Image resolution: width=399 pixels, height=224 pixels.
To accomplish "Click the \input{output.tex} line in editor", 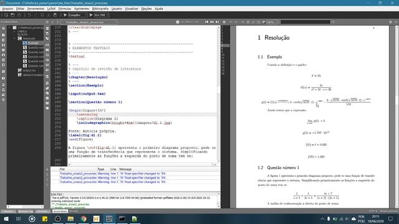I will (87, 94).
